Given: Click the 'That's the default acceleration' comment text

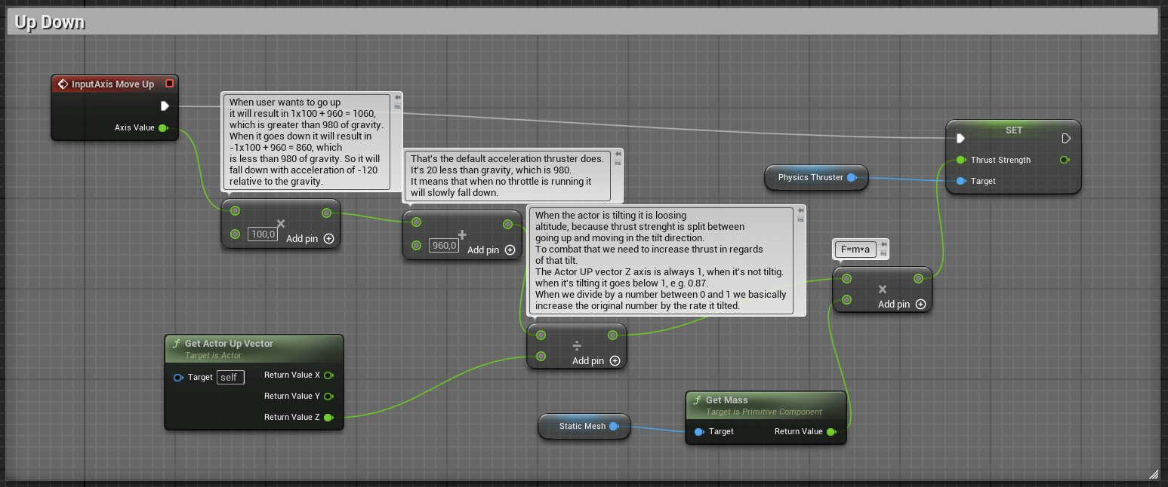Looking at the screenshot, I should [x=507, y=176].
